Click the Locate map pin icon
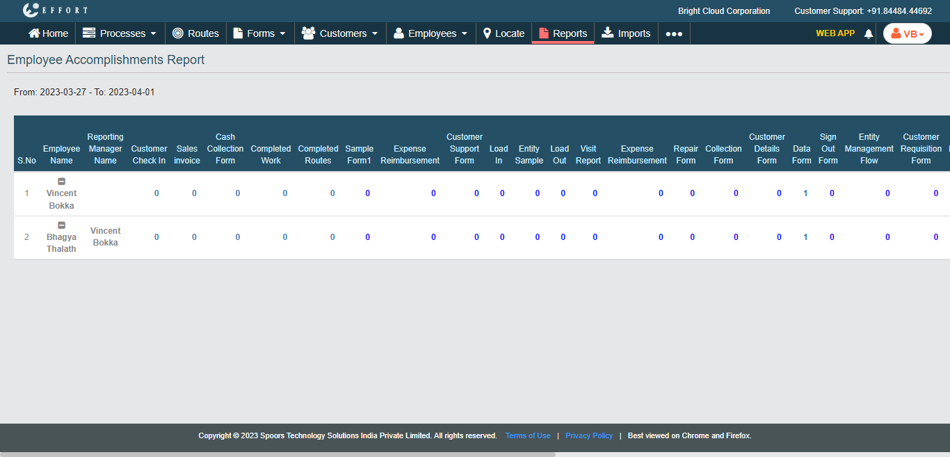950x457 pixels. (x=488, y=33)
